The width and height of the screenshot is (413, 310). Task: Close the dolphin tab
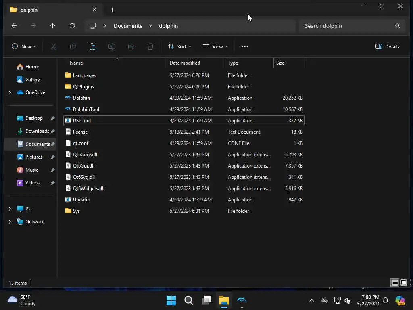coord(94,10)
